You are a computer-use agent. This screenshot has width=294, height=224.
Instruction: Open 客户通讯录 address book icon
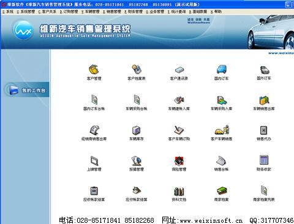pos(179,70)
